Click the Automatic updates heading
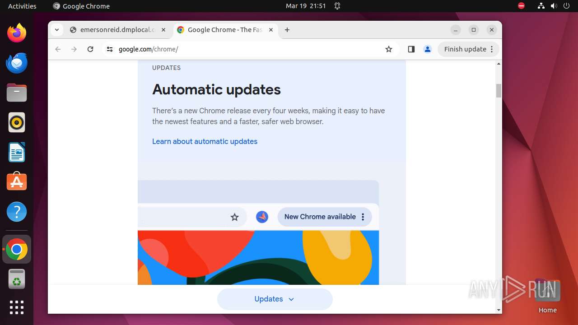 (x=216, y=89)
